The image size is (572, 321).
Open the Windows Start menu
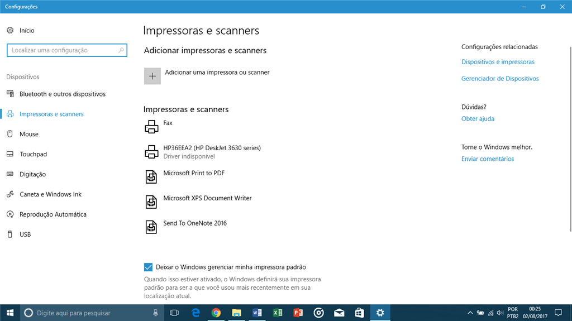click(x=10, y=313)
